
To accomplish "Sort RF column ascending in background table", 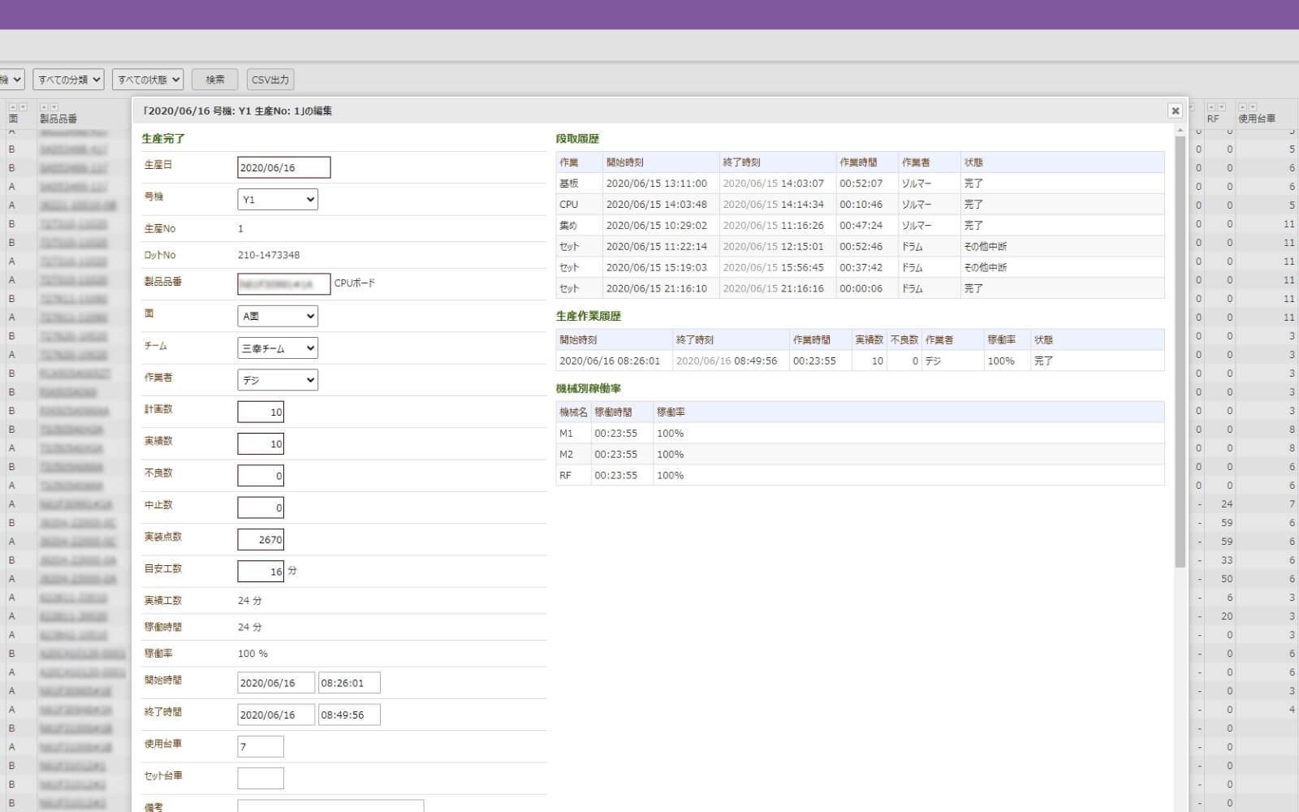I will point(1211,107).
